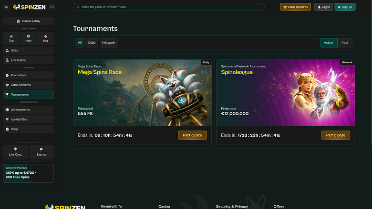The width and height of the screenshot is (372, 209).
Task: Click the Mega Spins Race countdown timer
Action: (114, 135)
